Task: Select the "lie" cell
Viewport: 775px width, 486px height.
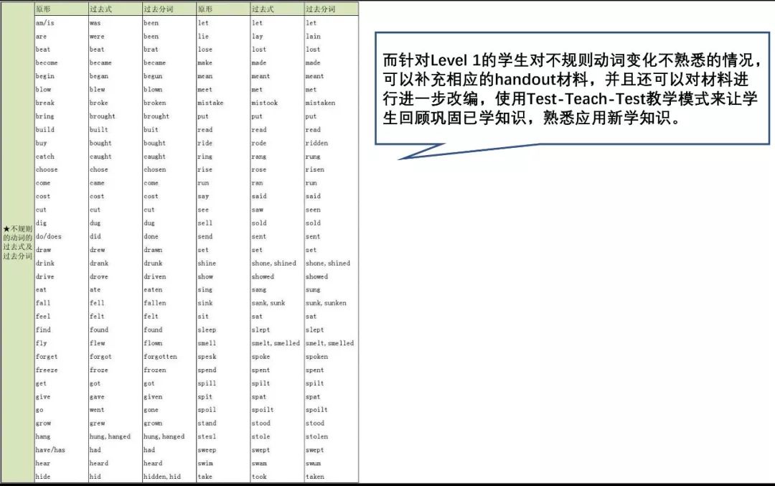Action: pos(203,36)
